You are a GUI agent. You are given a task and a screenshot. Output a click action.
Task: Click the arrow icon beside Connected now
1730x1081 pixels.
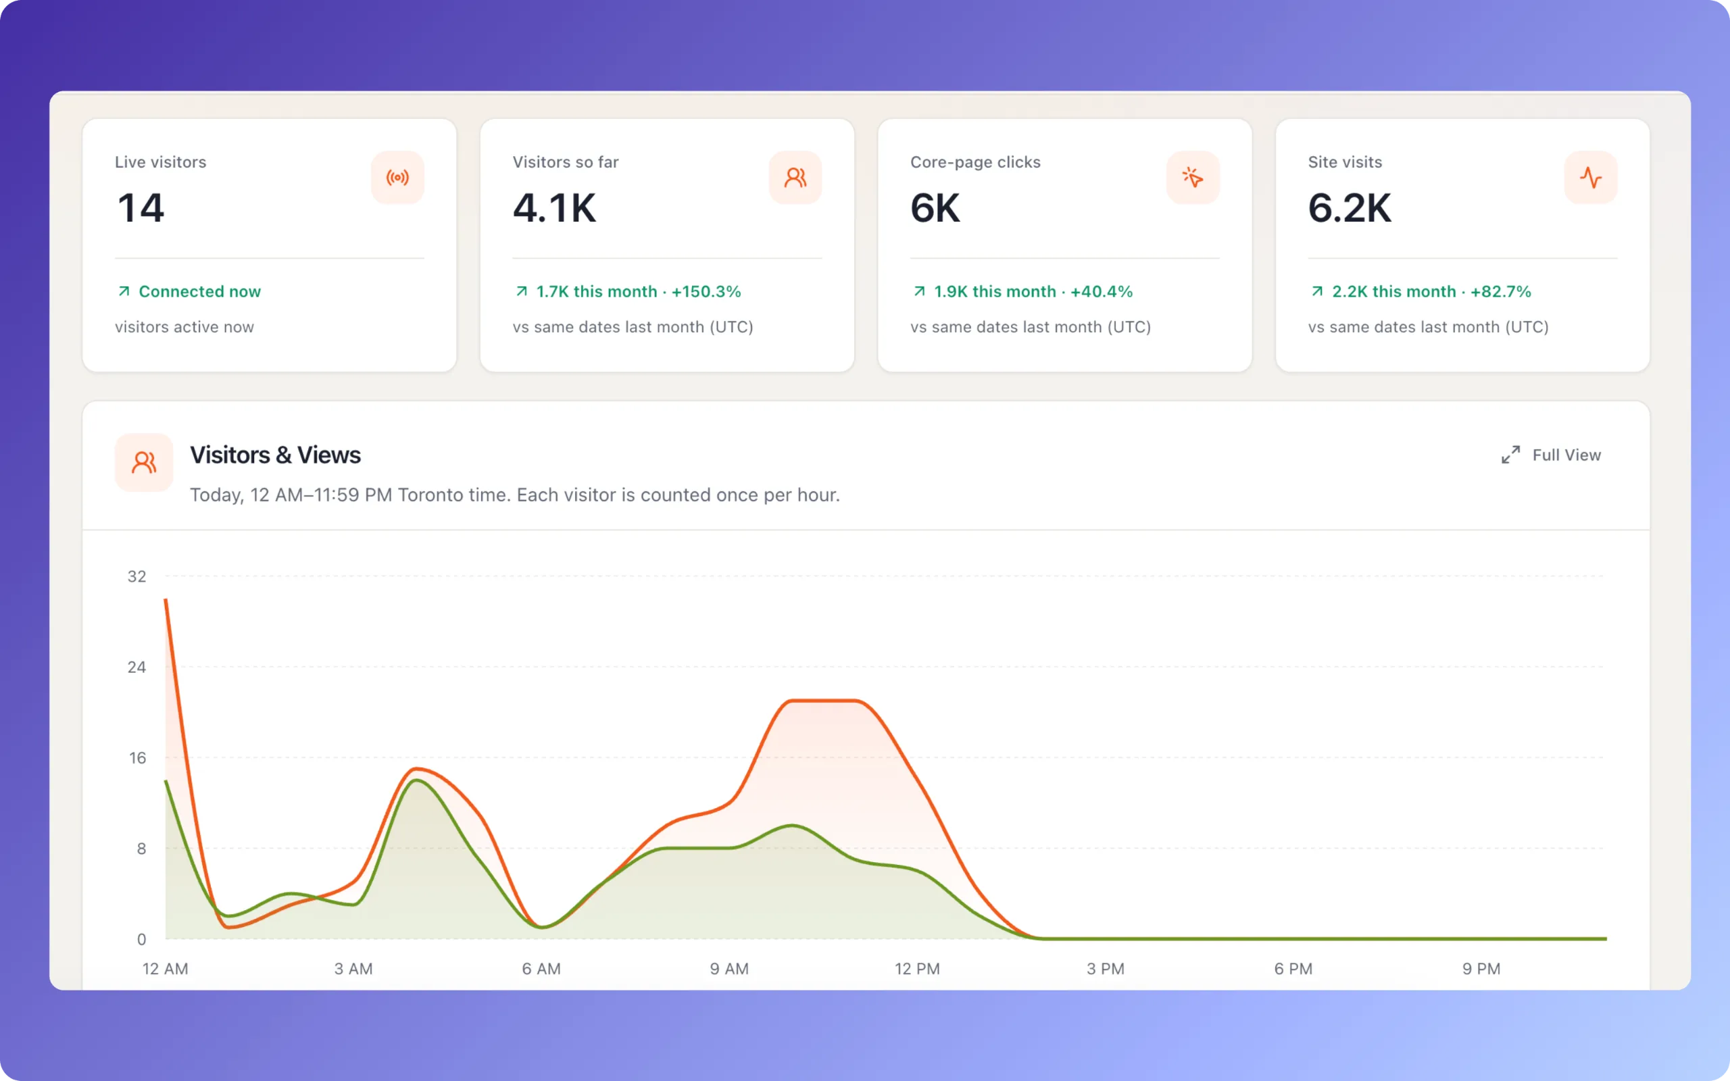pos(124,291)
